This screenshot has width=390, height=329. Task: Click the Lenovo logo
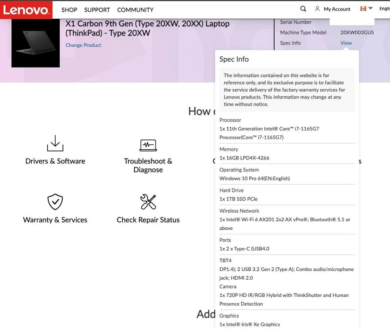(26, 10)
